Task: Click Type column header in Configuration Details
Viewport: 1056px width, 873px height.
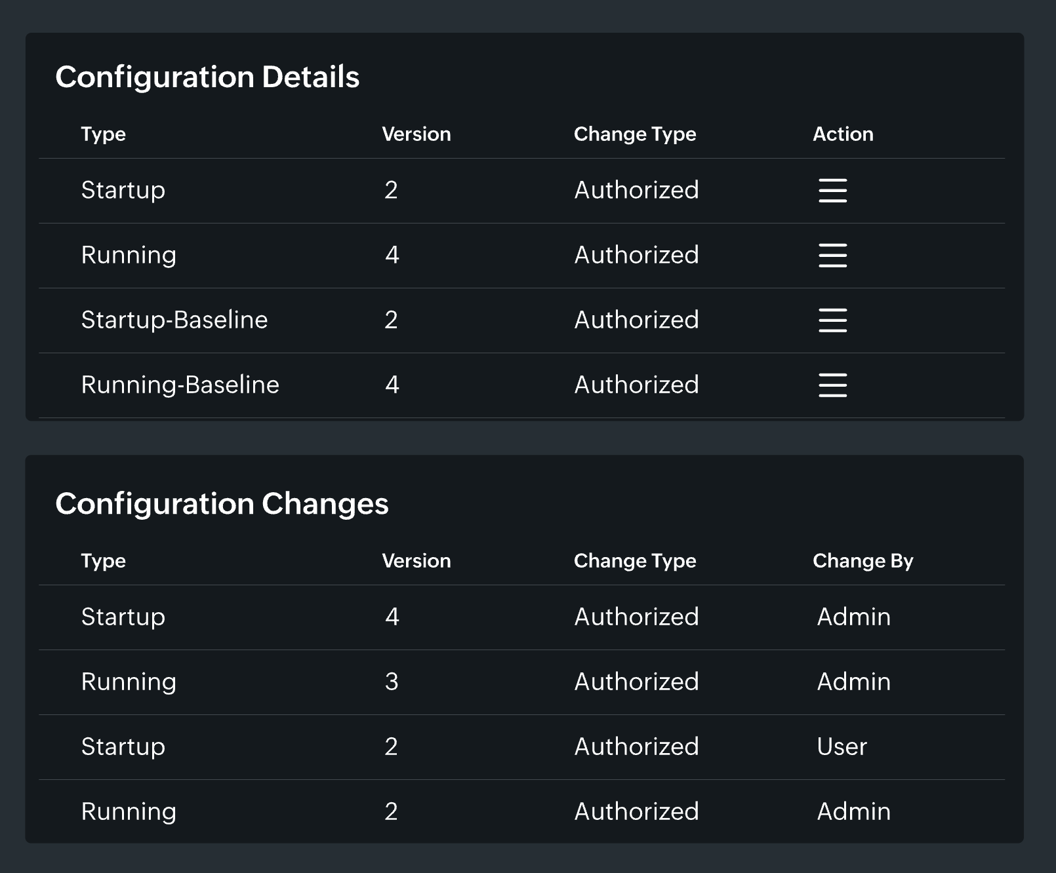Action: pyautogui.click(x=103, y=134)
